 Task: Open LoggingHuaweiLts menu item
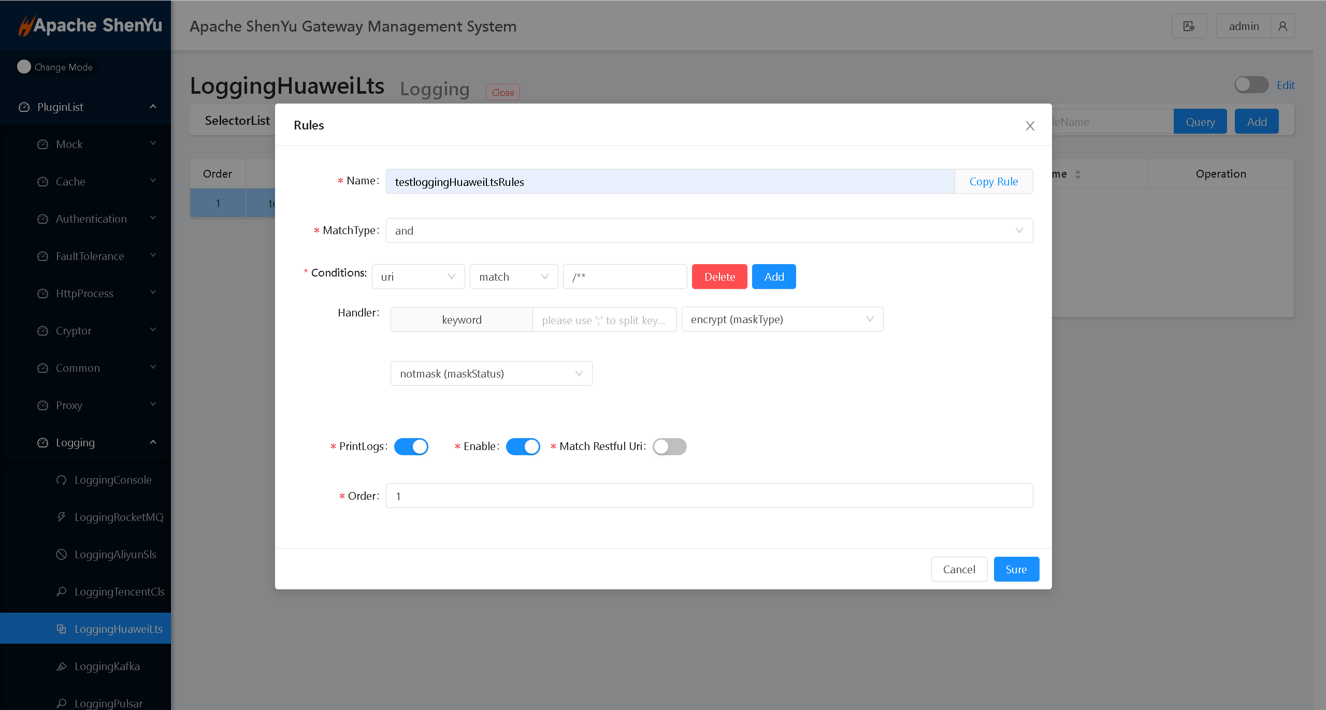pyautogui.click(x=118, y=629)
